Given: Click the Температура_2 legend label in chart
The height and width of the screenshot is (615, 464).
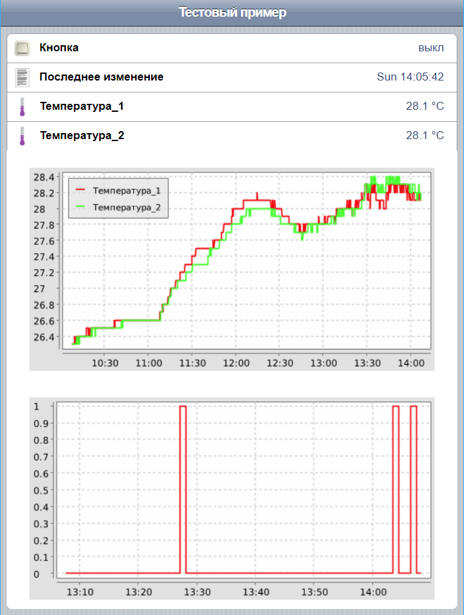Looking at the screenshot, I should pyautogui.click(x=126, y=207).
